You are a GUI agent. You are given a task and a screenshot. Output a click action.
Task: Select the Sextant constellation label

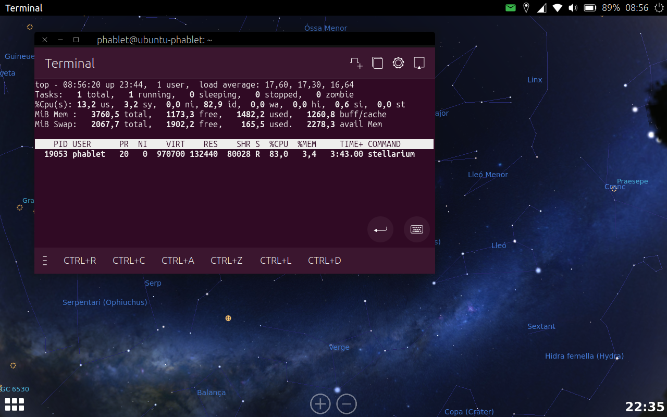pyautogui.click(x=541, y=326)
